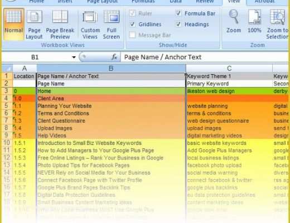Switch to Normal workbook view
This screenshot has width=290, height=223.
(13, 24)
